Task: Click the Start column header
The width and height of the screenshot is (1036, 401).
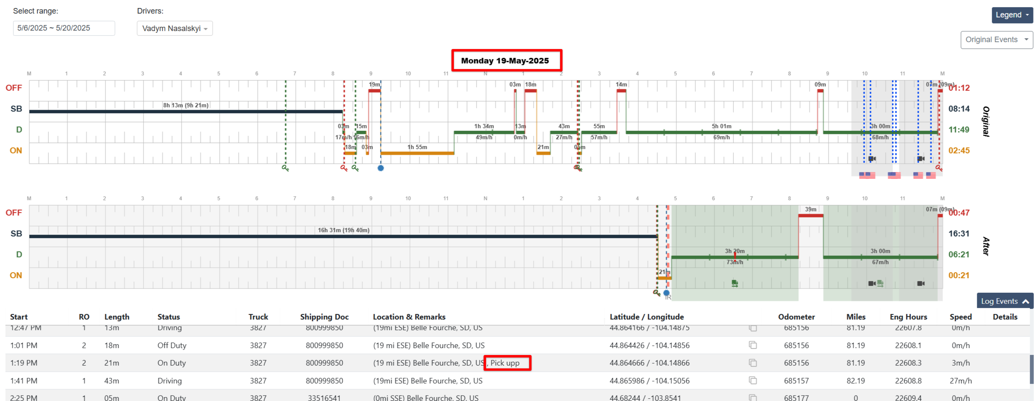Action: [x=19, y=317]
